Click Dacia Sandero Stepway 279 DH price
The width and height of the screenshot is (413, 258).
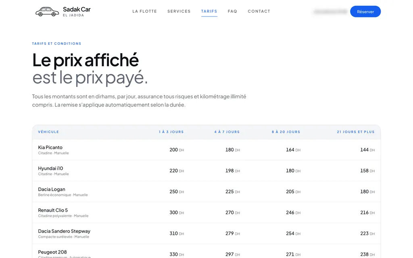point(233,233)
